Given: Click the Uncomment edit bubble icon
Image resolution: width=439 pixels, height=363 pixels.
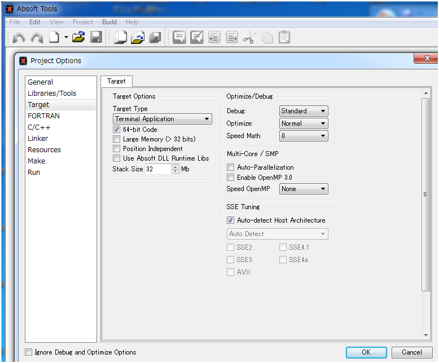Looking at the screenshot, I should pyautogui.click(x=197, y=37).
